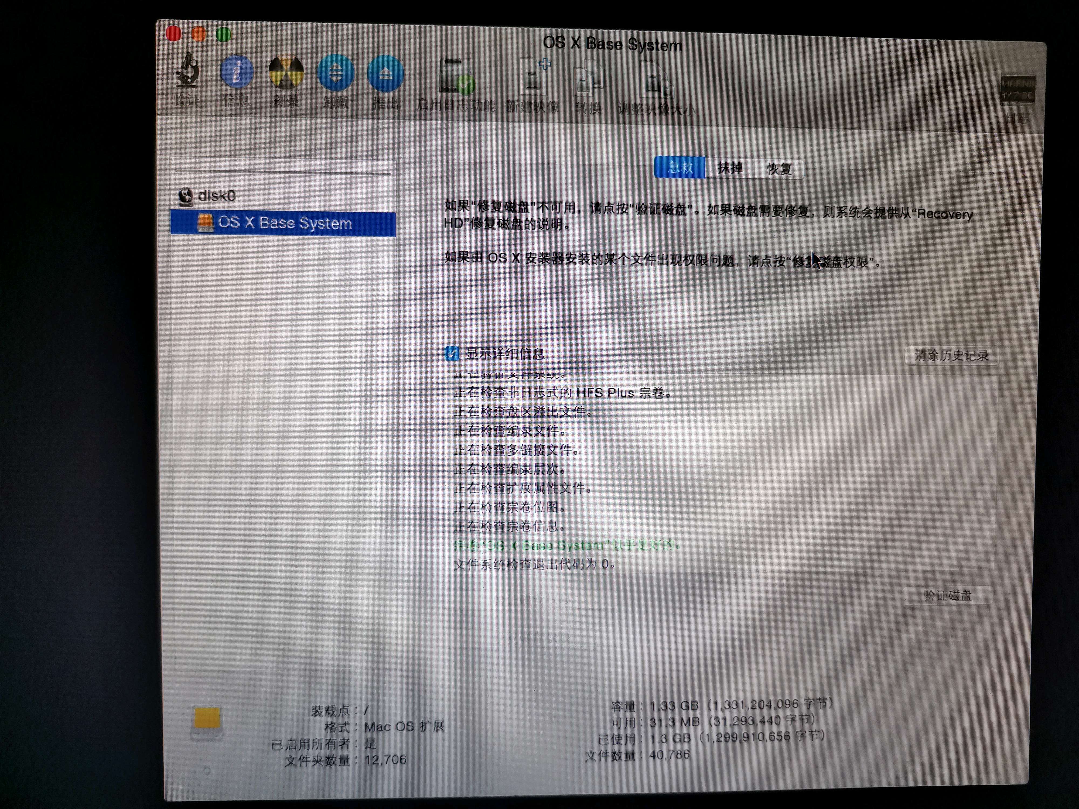Click log line '正在检查盘区溢出文件'
Screen dimensions: 1079x809
coord(523,412)
